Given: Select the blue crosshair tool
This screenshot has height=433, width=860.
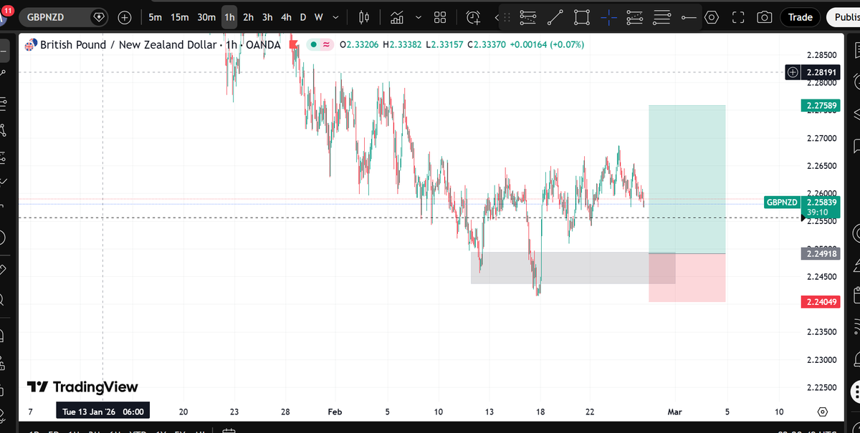Looking at the screenshot, I should pos(609,16).
